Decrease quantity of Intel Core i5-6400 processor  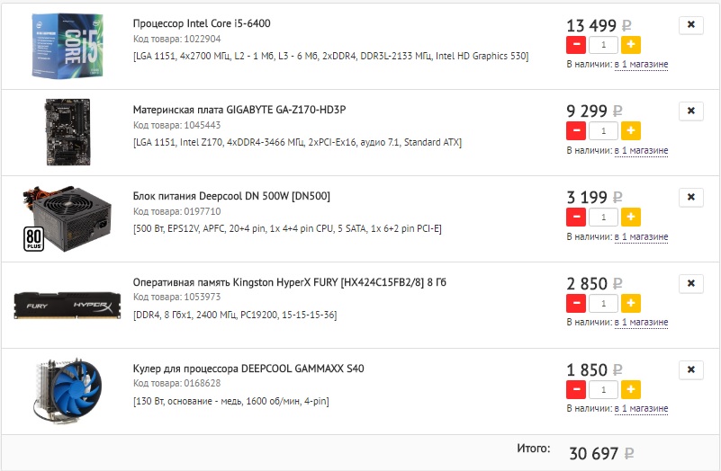click(576, 45)
